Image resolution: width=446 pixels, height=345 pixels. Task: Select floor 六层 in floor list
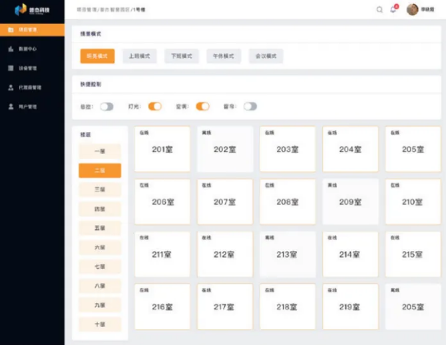pos(100,247)
